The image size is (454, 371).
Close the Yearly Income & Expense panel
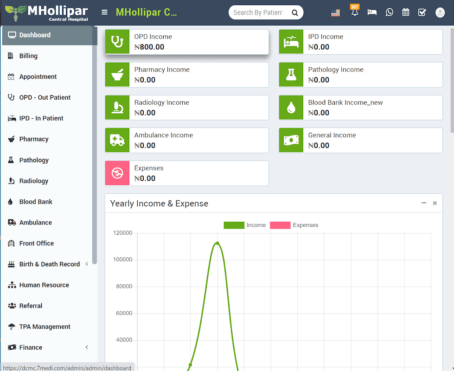pyautogui.click(x=435, y=203)
